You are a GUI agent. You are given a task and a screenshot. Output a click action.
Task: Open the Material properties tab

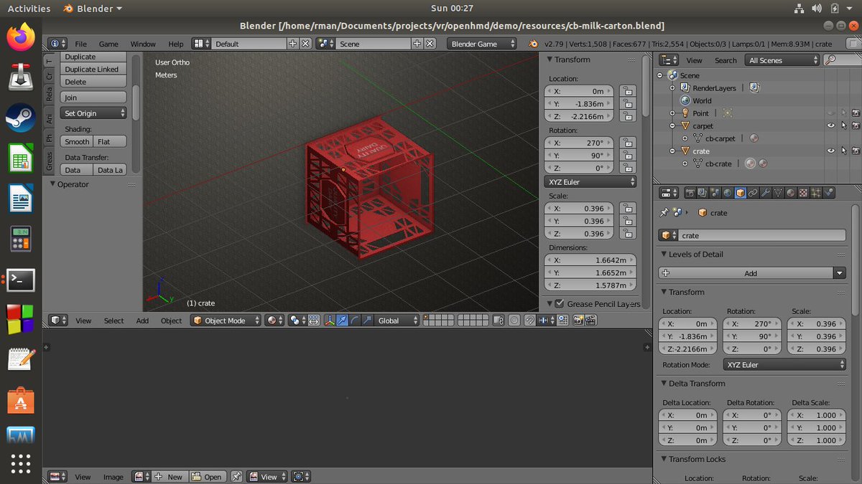[790, 192]
